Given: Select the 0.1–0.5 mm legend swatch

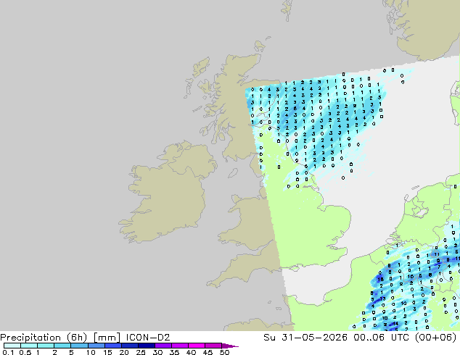Looking at the screenshot, I should (12, 346).
